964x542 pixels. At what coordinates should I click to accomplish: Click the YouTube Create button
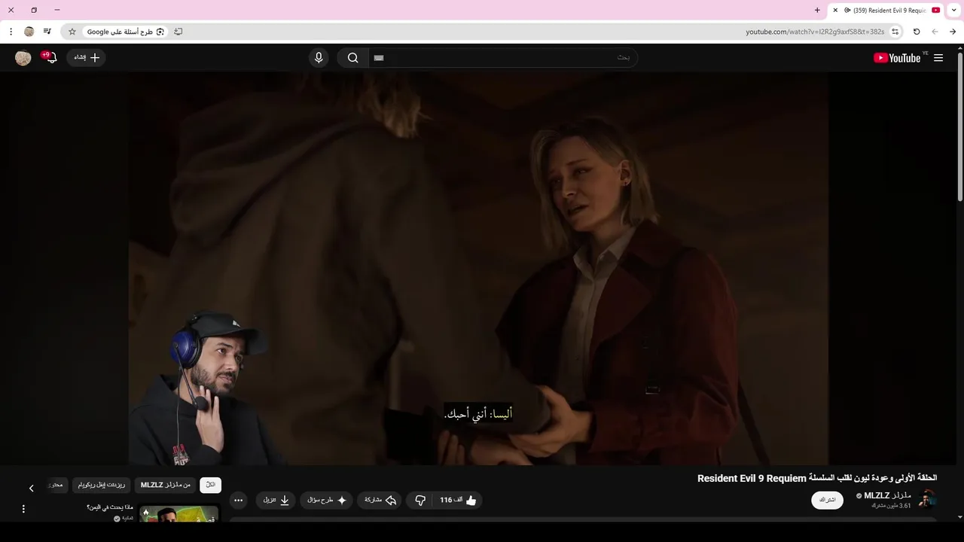(87, 58)
